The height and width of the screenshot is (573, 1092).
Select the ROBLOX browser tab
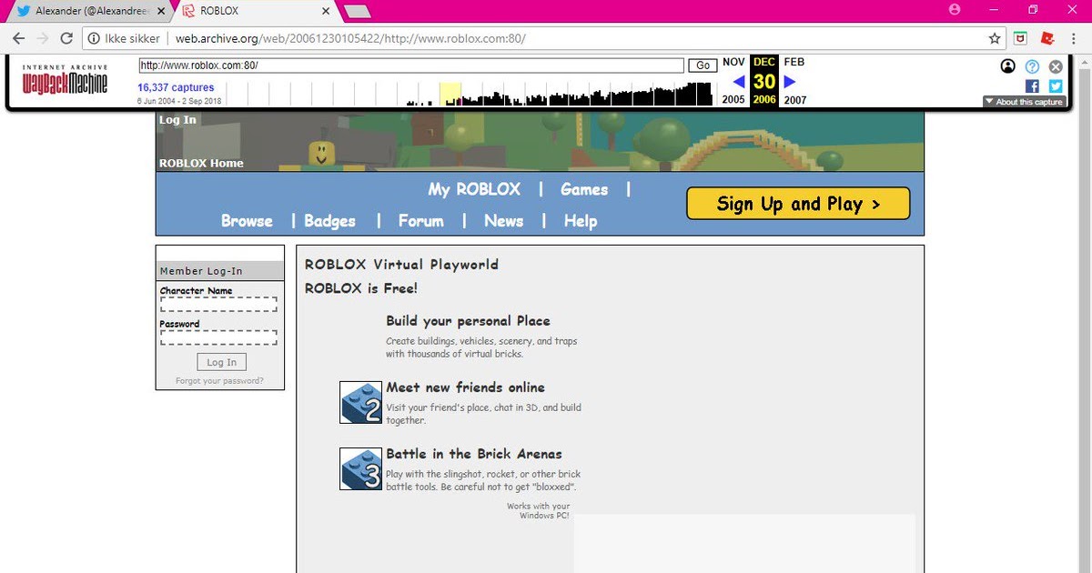coord(255,11)
